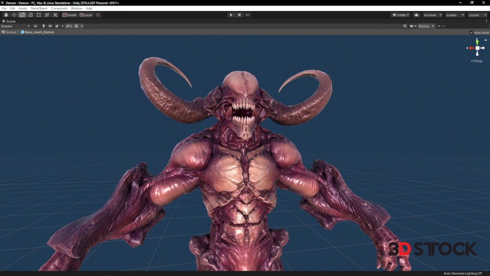Toggle scene gizmo rotation lock
The width and height of the screenshot is (490, 276).
486,40
